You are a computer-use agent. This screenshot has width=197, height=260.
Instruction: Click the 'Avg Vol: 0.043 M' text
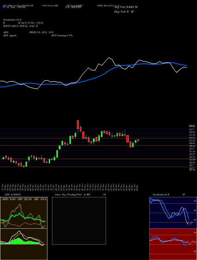pos(126,7)
